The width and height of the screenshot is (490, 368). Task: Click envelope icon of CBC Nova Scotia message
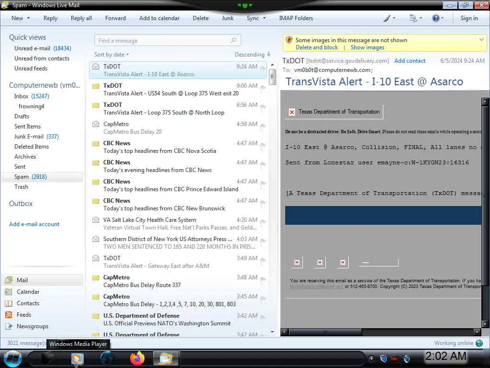click(96, 144)
